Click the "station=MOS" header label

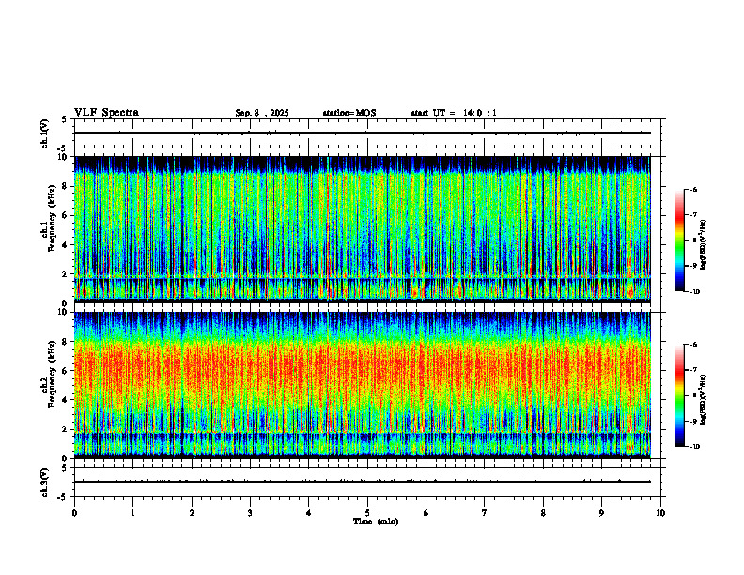(349, 113)
